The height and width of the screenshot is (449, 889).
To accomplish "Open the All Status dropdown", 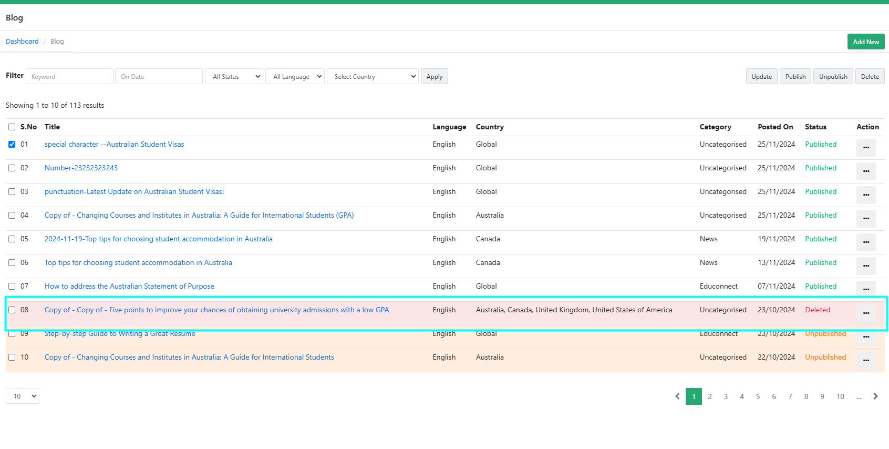I will [x=234, y=77].
